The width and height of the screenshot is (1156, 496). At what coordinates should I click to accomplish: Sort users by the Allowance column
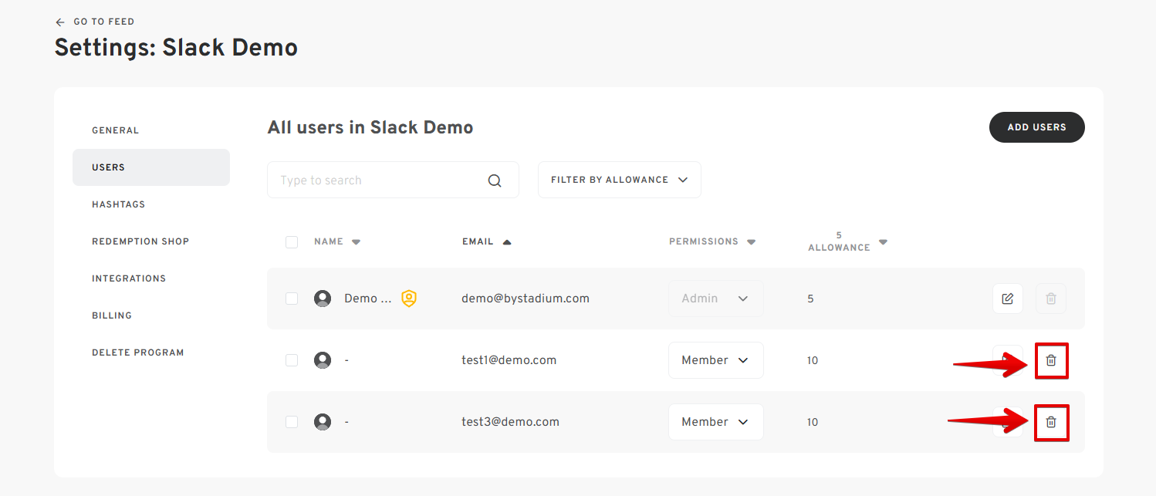(x=847, y=241)
